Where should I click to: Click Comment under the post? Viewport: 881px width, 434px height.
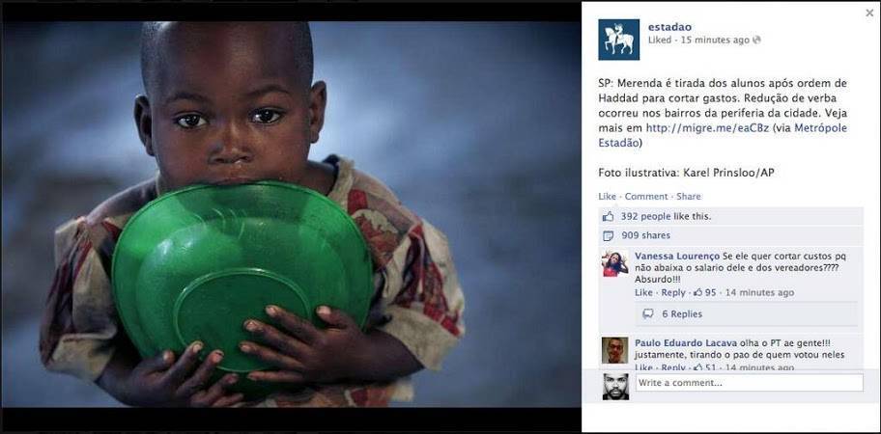(646, 196)
